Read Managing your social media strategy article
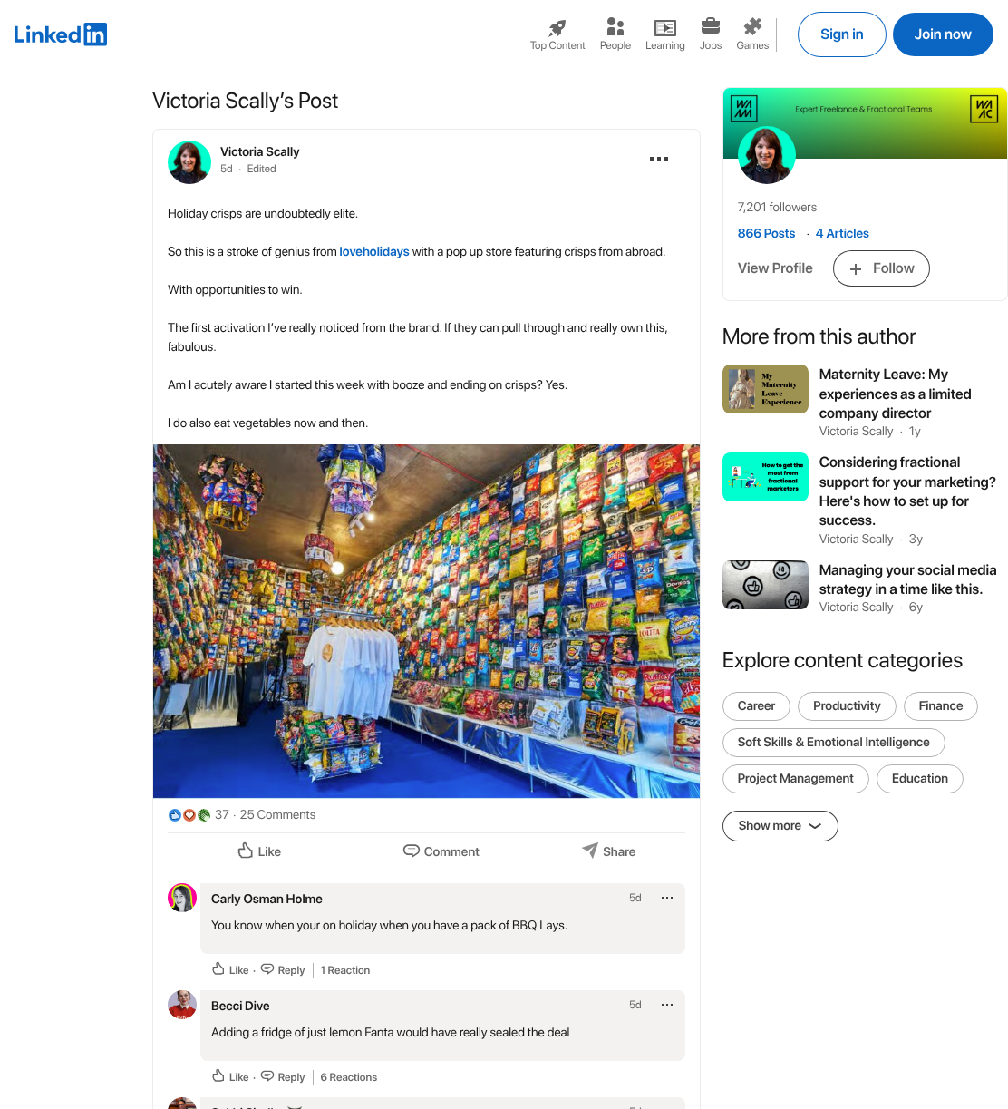Screen dimensions: 1008x1109 [x=907, y=579]
